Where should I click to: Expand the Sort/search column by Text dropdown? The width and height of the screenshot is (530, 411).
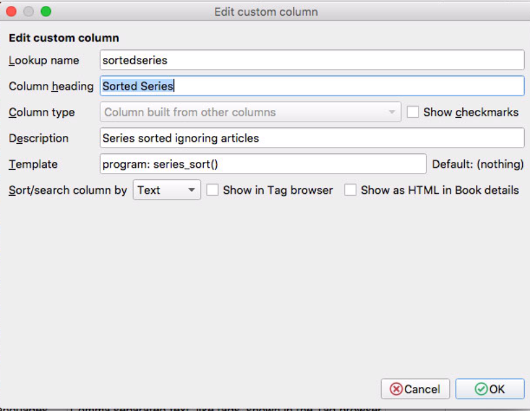(x=167, y=190)
